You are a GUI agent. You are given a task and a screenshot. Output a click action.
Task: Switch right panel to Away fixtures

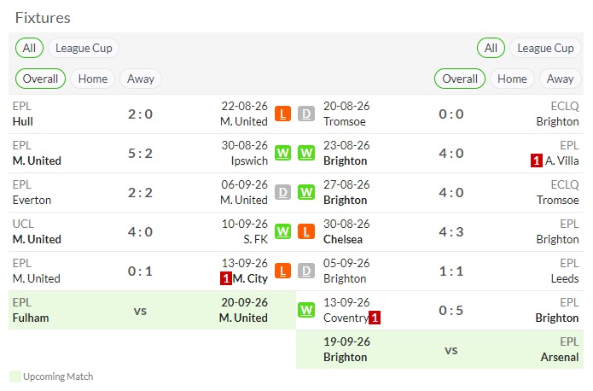point(560,79)
